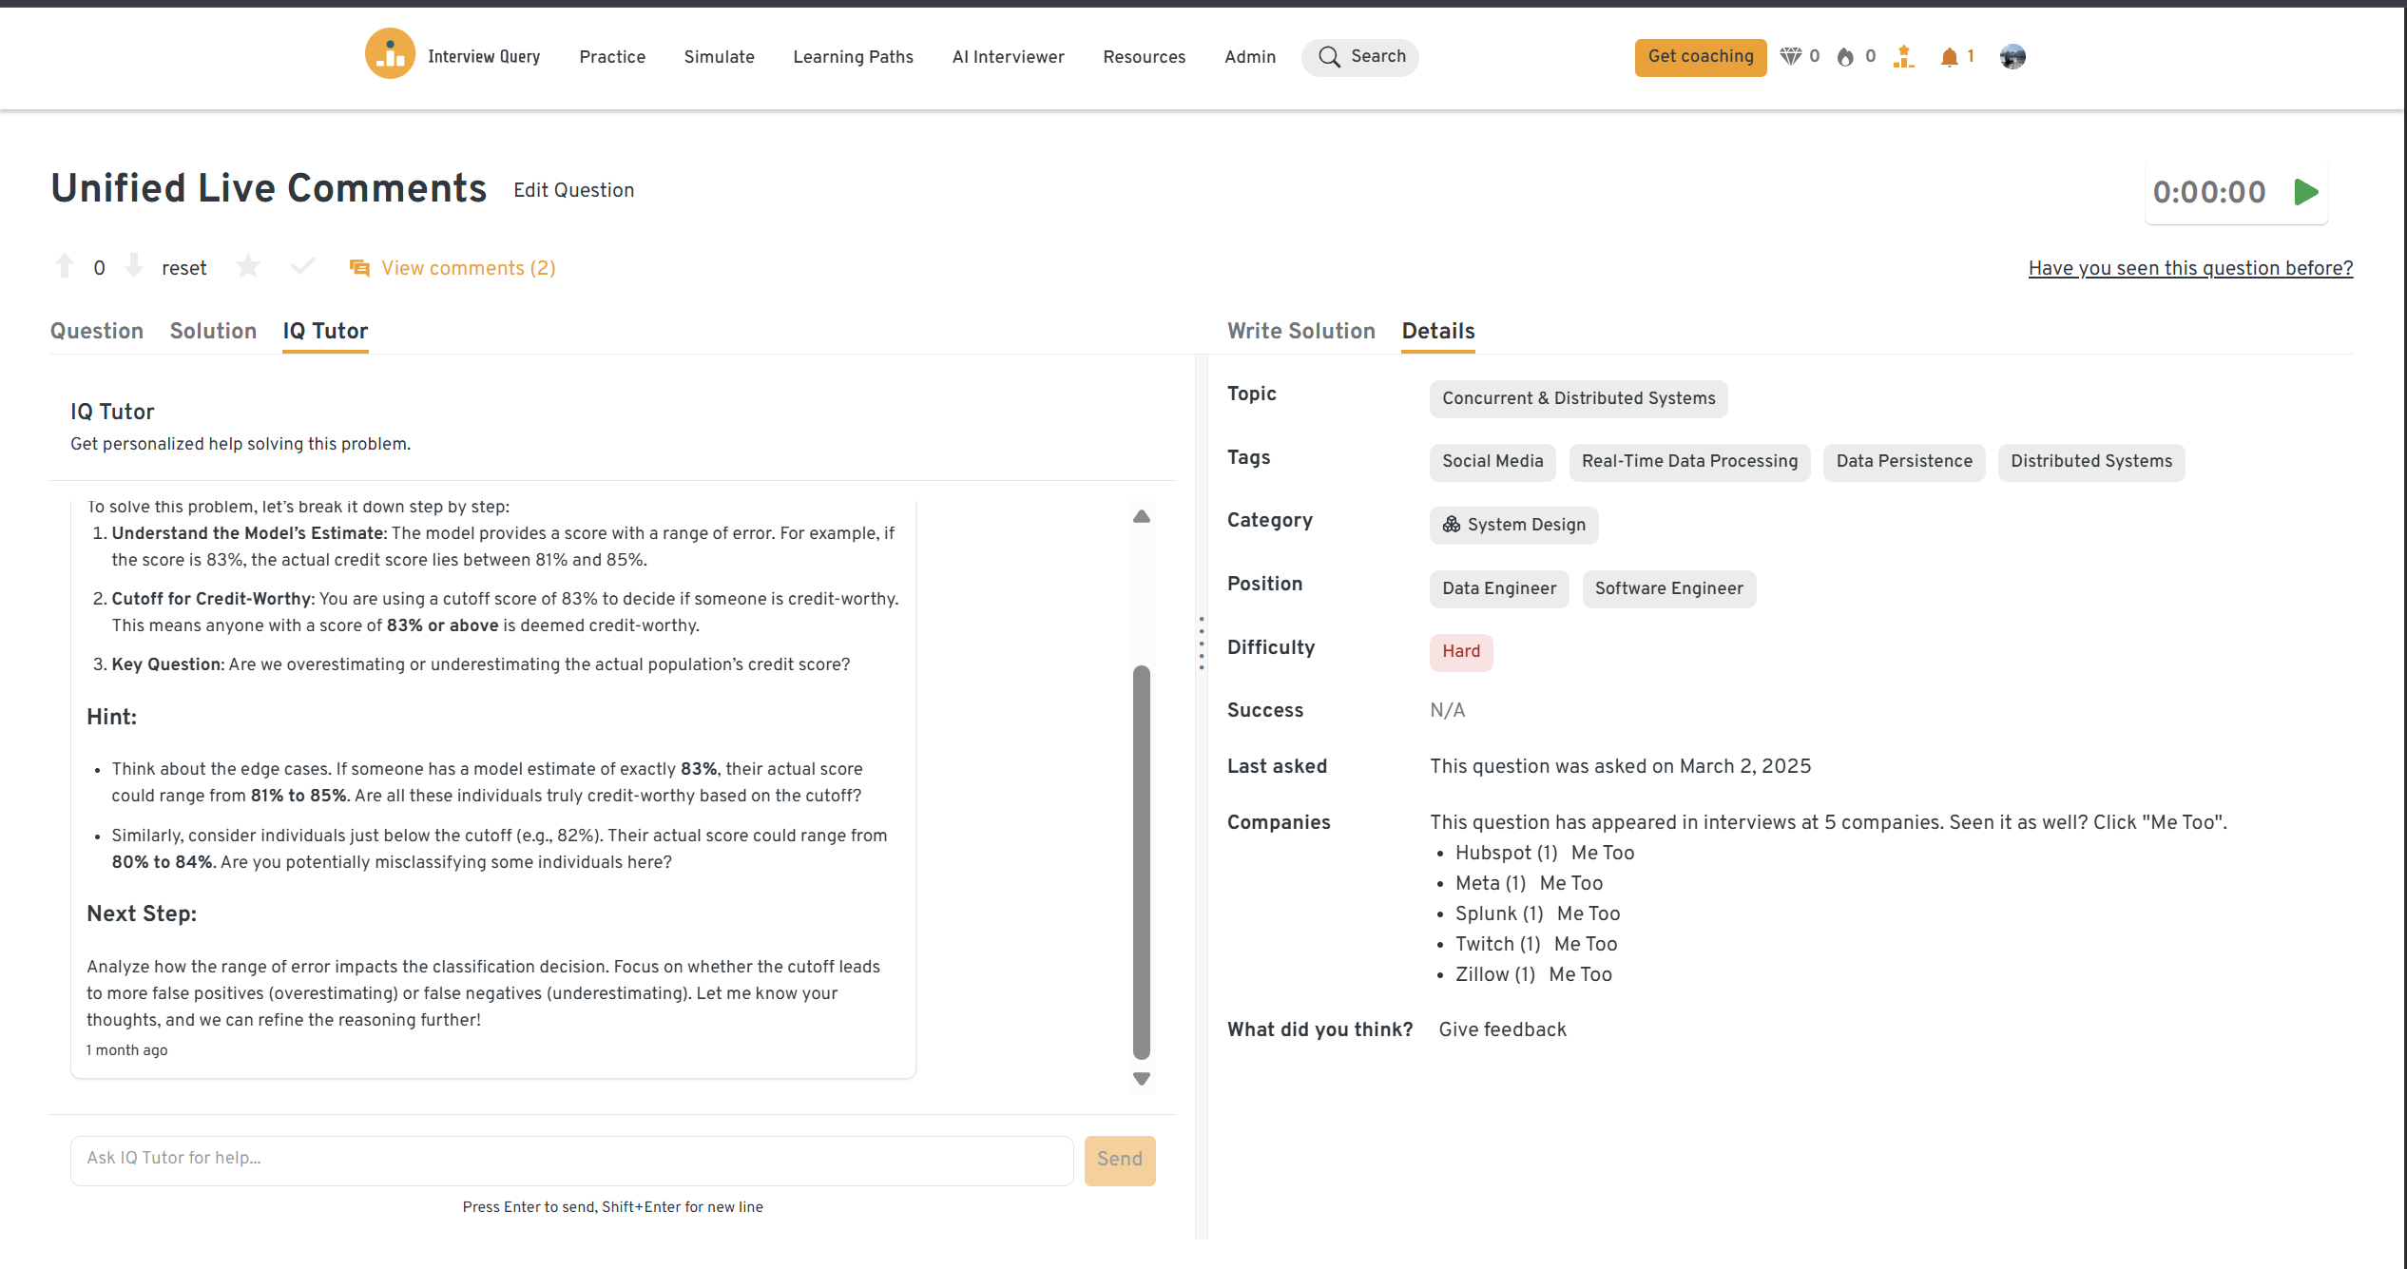Focus the Ask IQ Tutor input field
This screenshot has width=2407, height=1269.
pos(571,1159)
